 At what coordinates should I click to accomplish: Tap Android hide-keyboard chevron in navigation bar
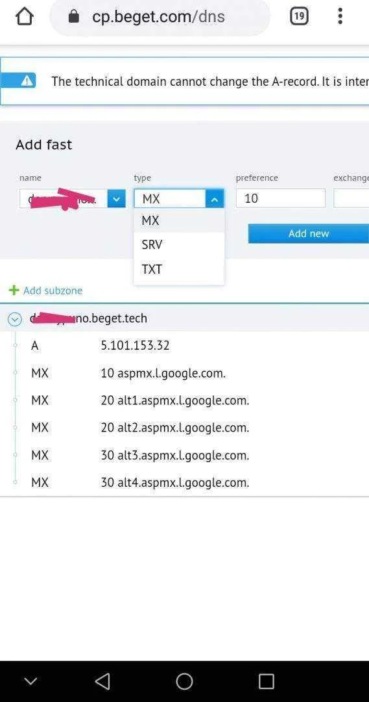pyautogui.click(x=30, y=681)
